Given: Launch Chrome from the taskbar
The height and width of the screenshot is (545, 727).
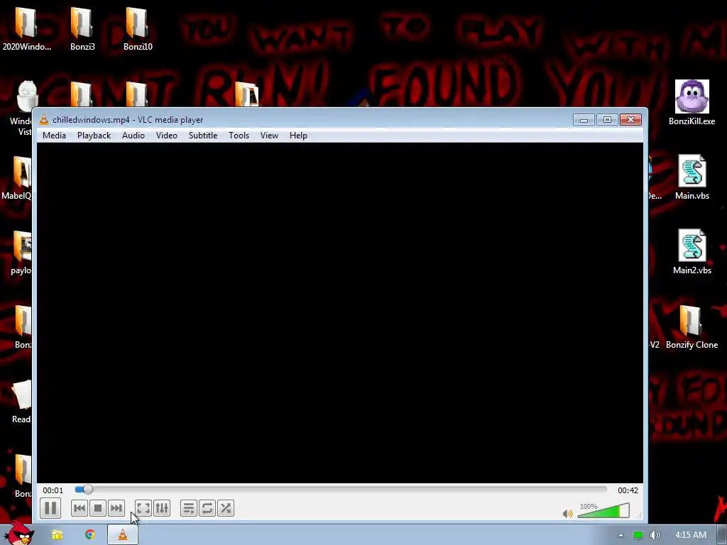Looking at the screenshot, I should (90, 535).
